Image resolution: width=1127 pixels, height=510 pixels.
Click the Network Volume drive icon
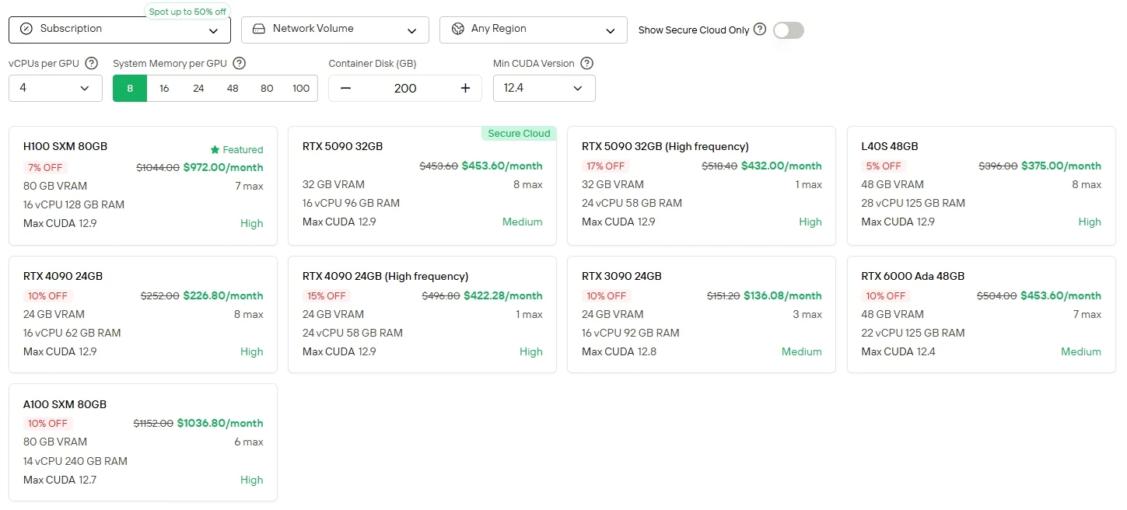coord(259,29)
